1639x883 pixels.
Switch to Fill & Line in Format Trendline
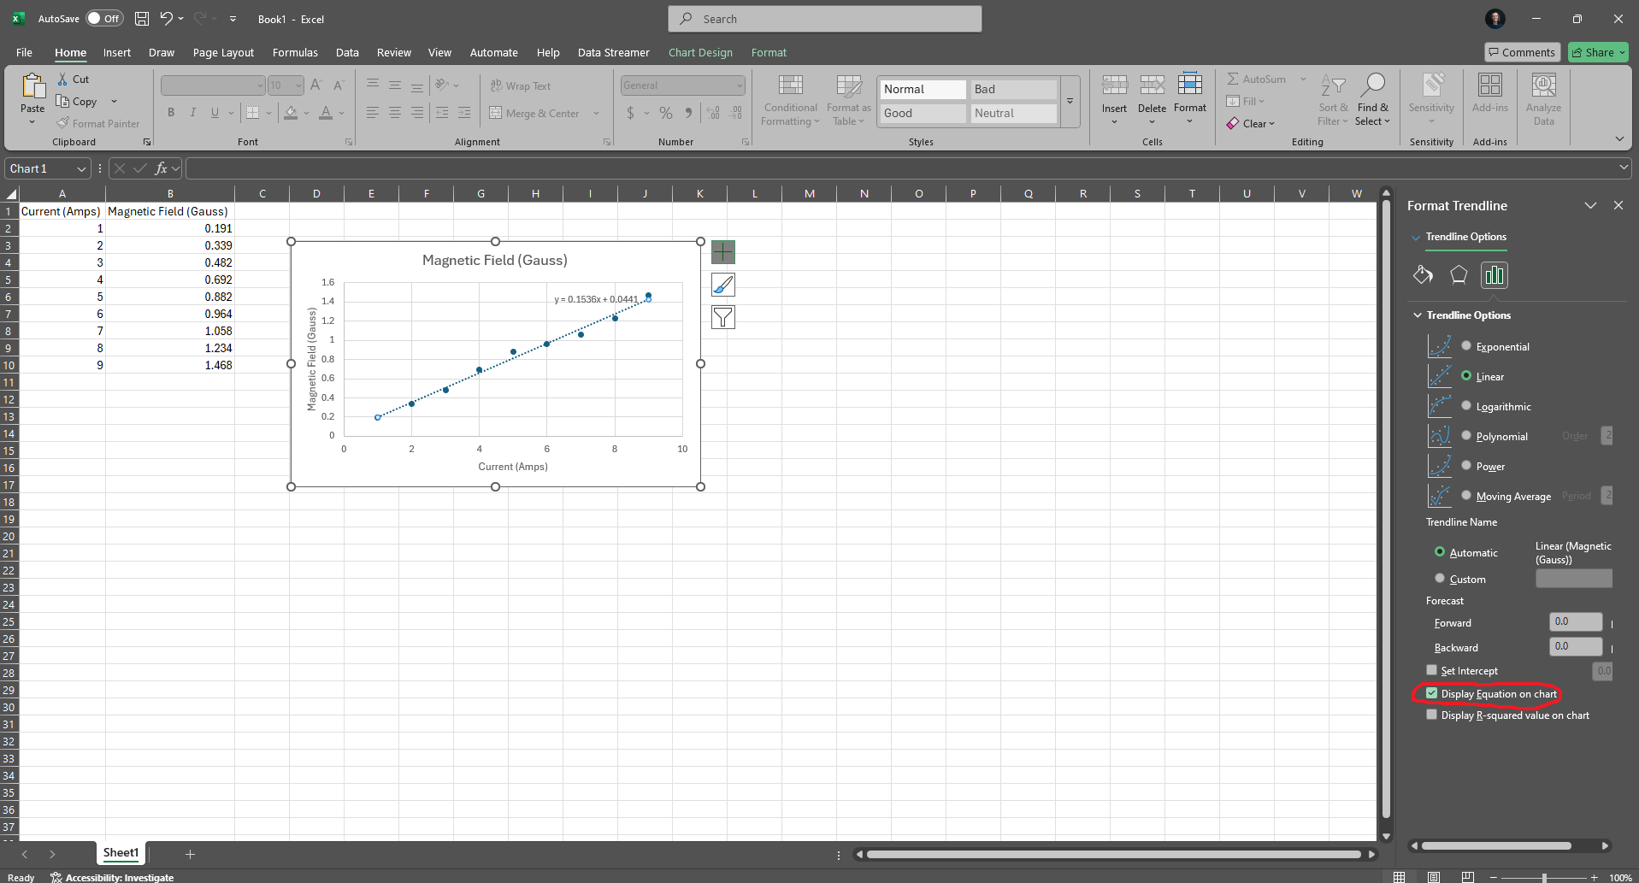tap(1422, 274)
